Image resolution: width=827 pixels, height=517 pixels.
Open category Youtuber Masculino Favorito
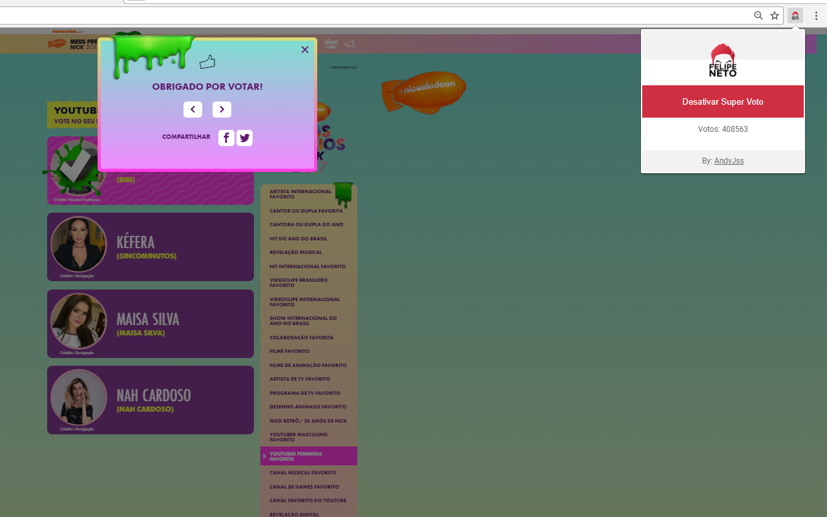(298, 437)
